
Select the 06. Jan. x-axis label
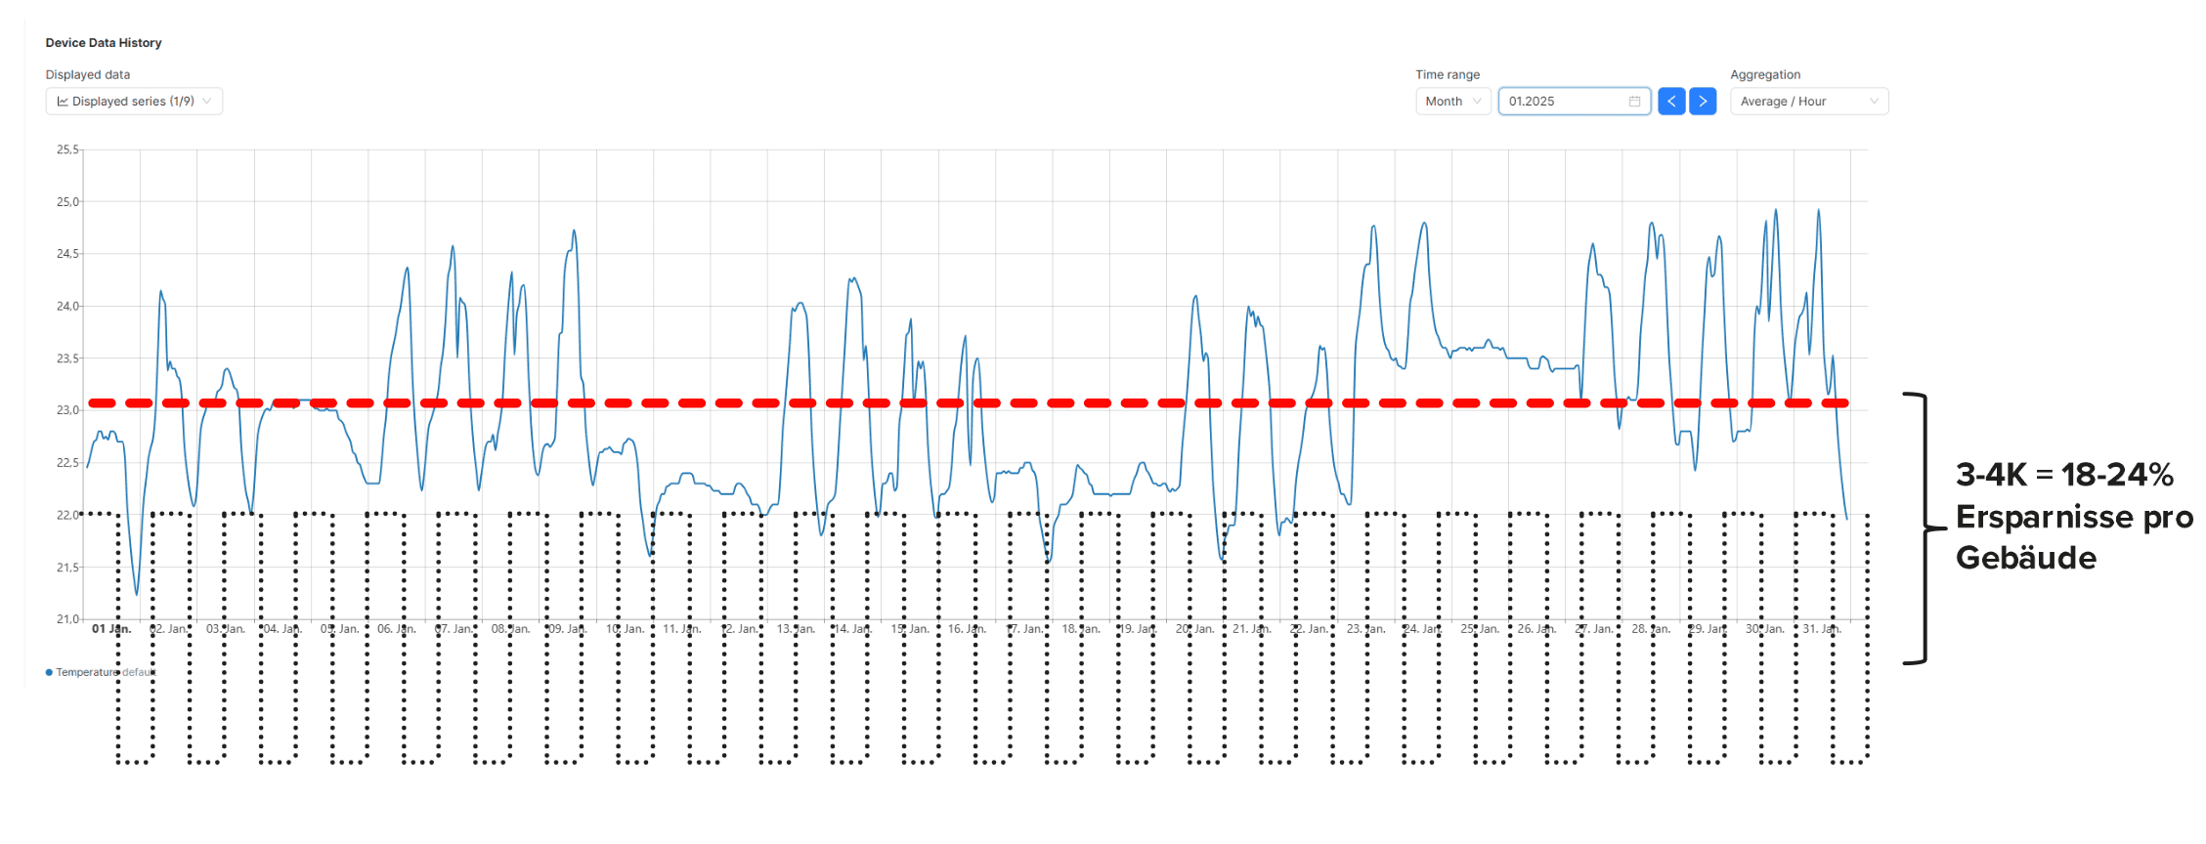(396, 629)
